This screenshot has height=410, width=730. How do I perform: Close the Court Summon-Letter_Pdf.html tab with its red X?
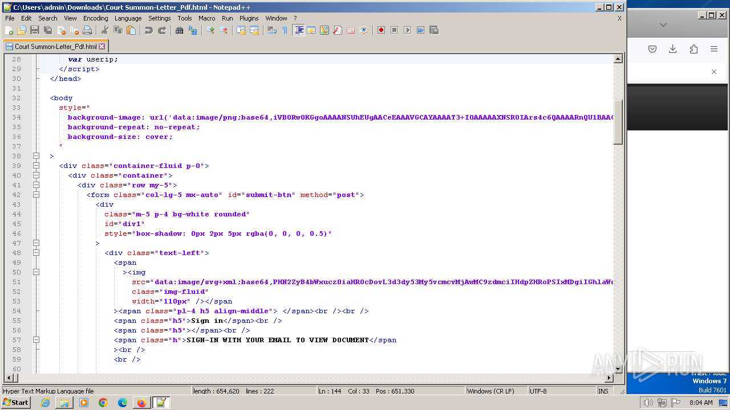tap(102, 47)
